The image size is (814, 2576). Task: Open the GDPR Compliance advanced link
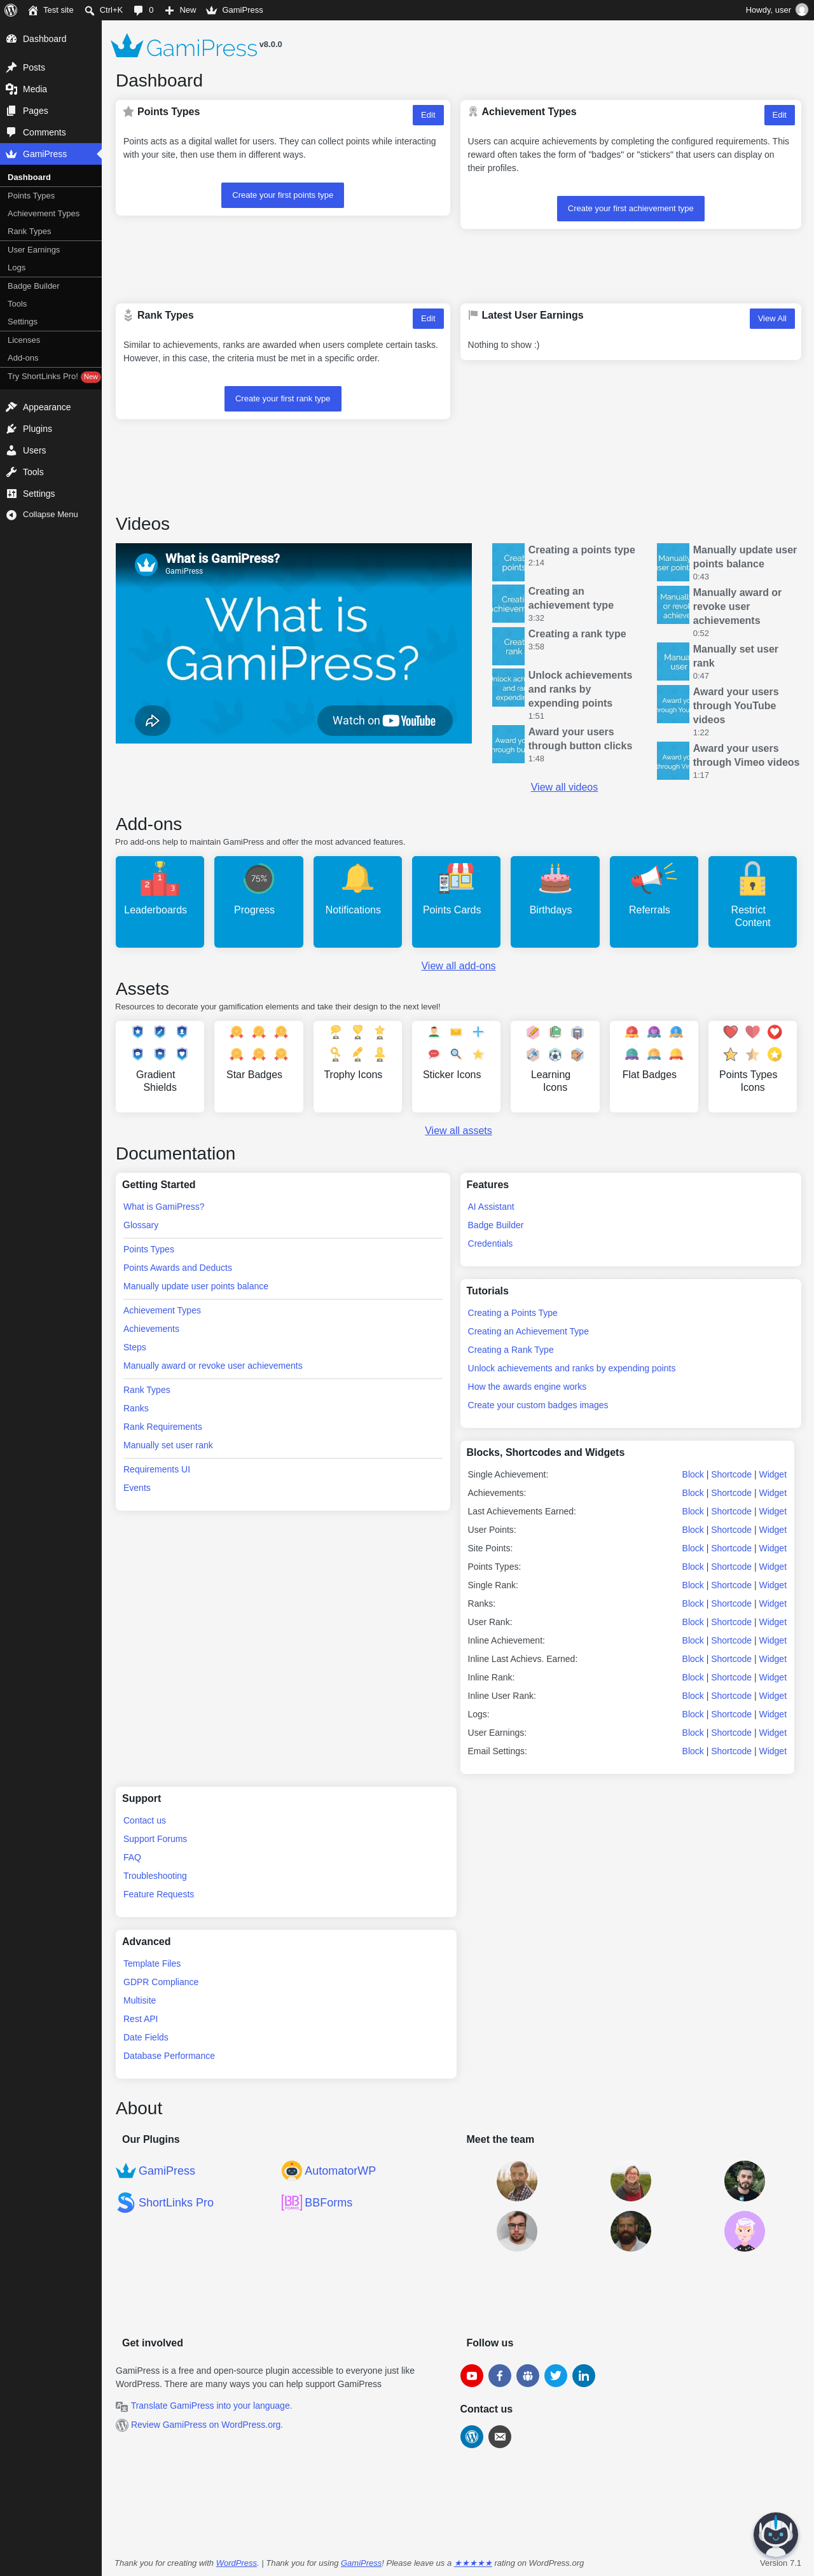coord(161,1982)
